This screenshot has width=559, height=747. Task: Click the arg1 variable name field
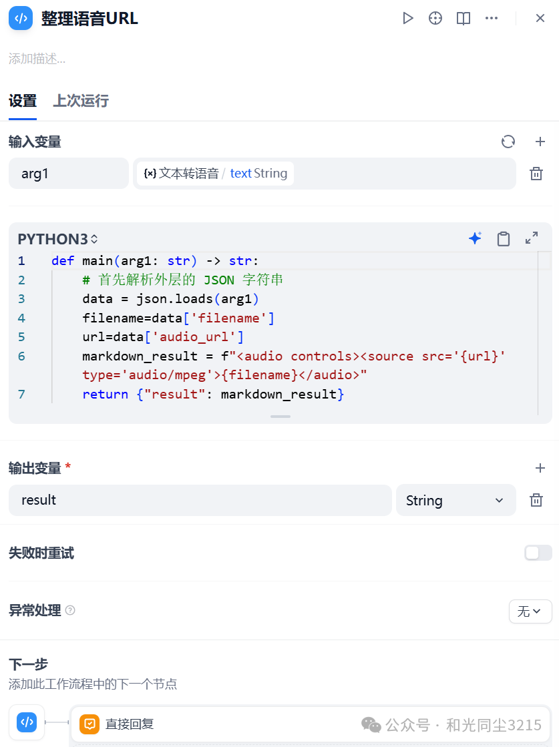click(x=69, y=174)
